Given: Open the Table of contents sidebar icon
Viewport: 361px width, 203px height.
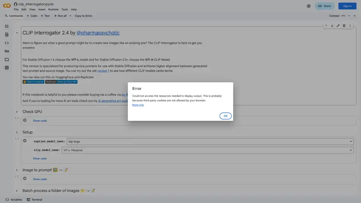Looking at the screenshot, I should 7,26.
